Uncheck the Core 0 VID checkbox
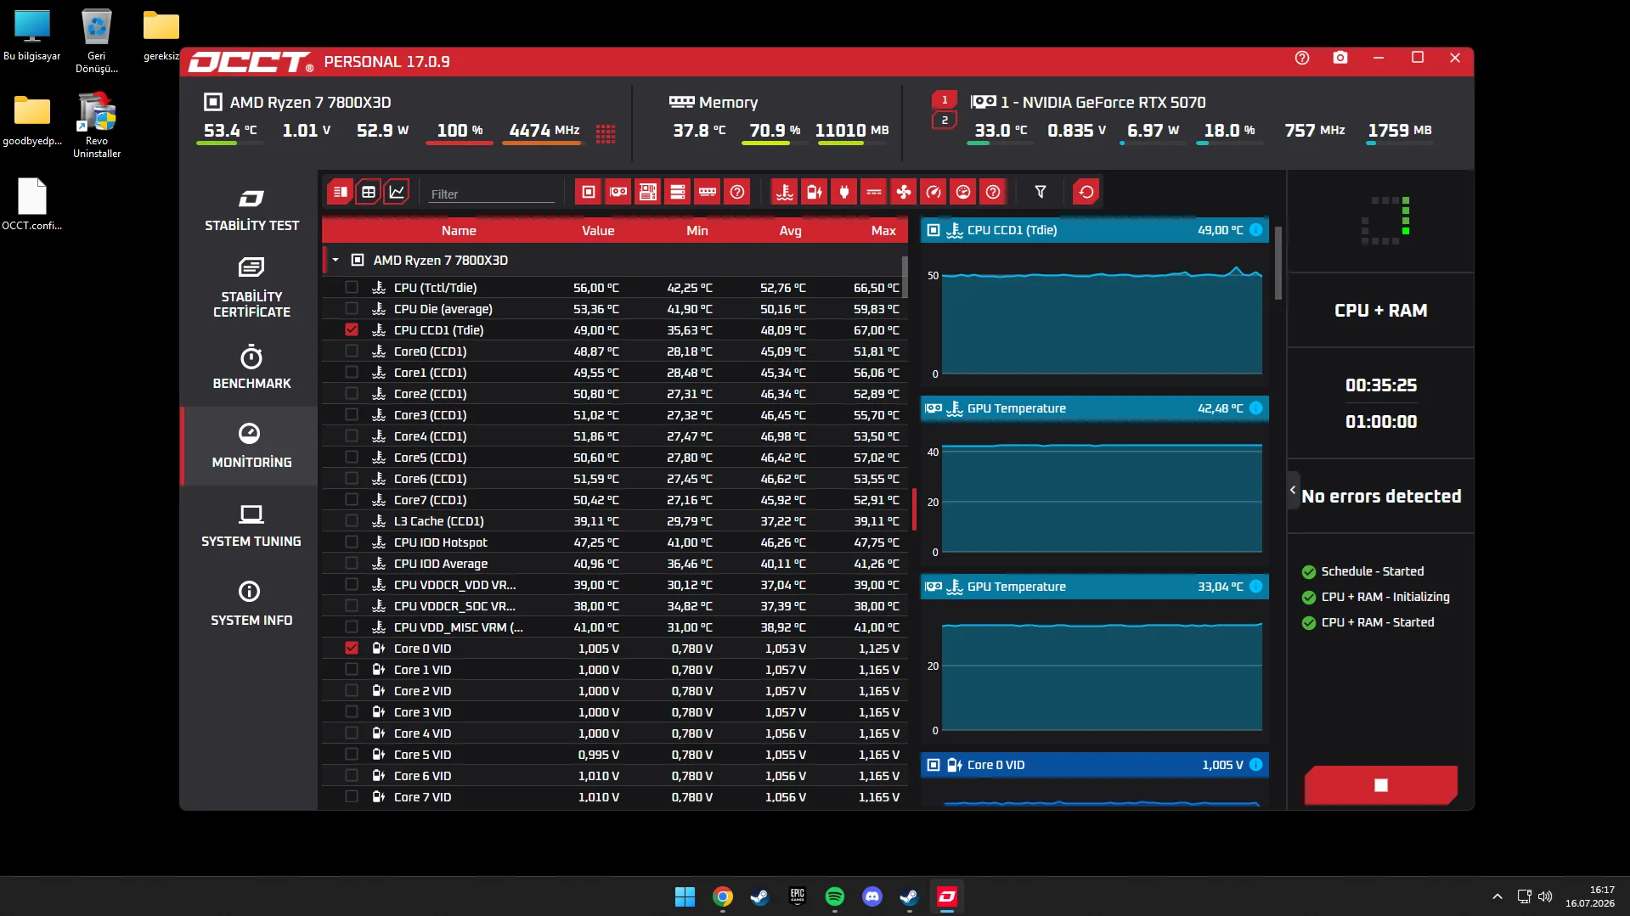Image resolution: width=1630 pixels, height=916 pixels. (352, 649)
